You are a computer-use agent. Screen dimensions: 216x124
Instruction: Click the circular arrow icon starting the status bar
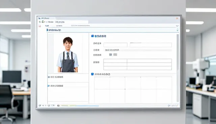click(40, 105)
